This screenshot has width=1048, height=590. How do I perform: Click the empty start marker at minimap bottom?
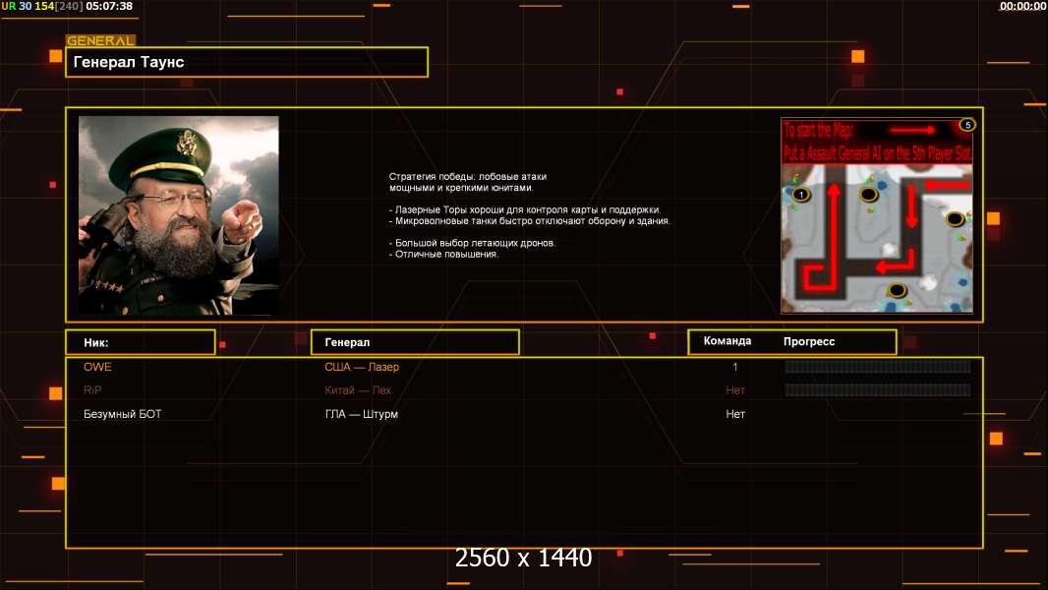point(897,291)
